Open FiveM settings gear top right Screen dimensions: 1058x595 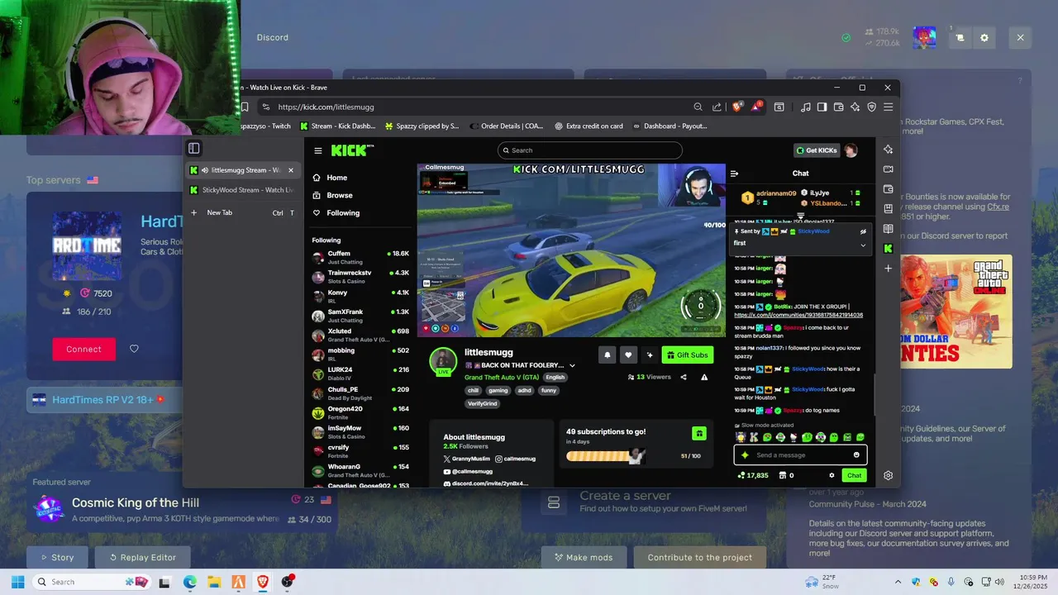click(x=984, y=38)
